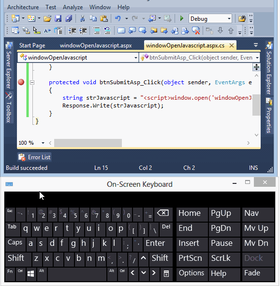Screen dimensions: 280x286
Task: Switch to the windowOpenJavascript.aspx tab
Action: tap(96, 45)
